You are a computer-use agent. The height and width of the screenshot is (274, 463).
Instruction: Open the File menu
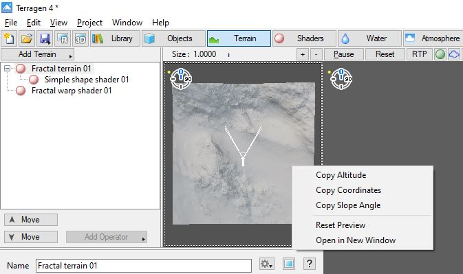click(x=11, y=23)
